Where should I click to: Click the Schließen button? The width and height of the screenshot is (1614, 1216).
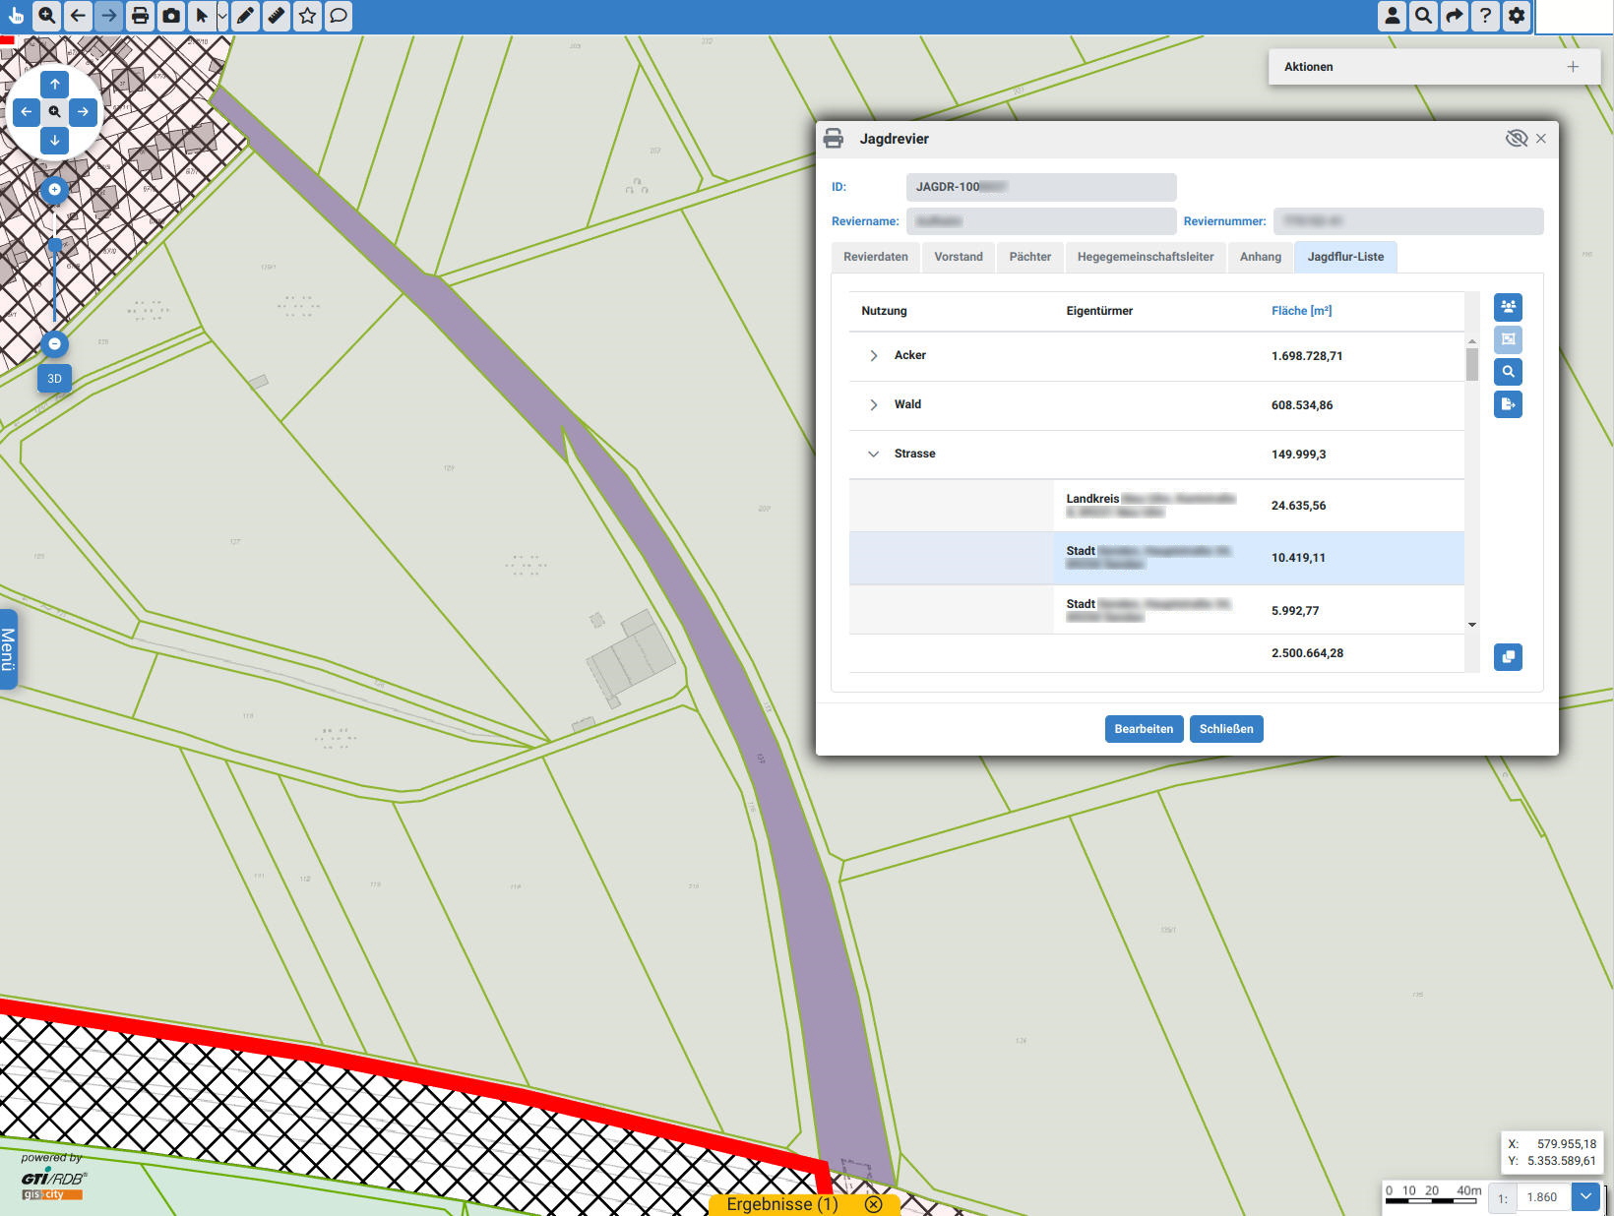point(1226,729)
